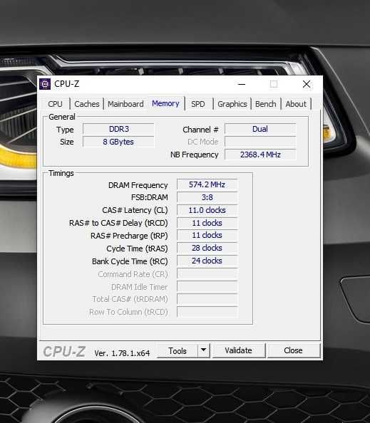The width and height of the screenshot is (370, 423).
Task: Click the empty DRAM Idle Timer field
Action: (207, 286)
